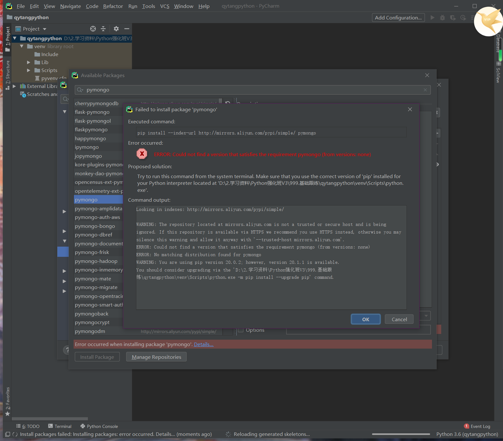Open Project panel settings gear

coord(116,29)
